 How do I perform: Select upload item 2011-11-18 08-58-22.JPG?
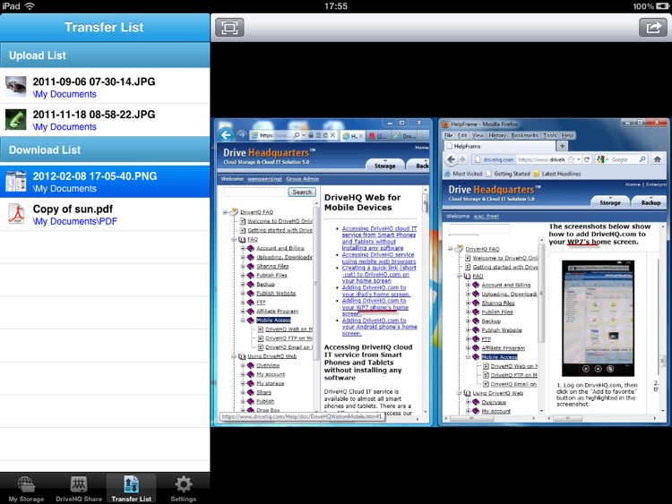tap(105, 120)
